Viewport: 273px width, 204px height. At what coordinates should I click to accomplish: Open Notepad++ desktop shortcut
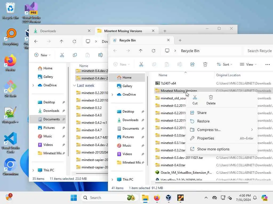pos(10,115)
